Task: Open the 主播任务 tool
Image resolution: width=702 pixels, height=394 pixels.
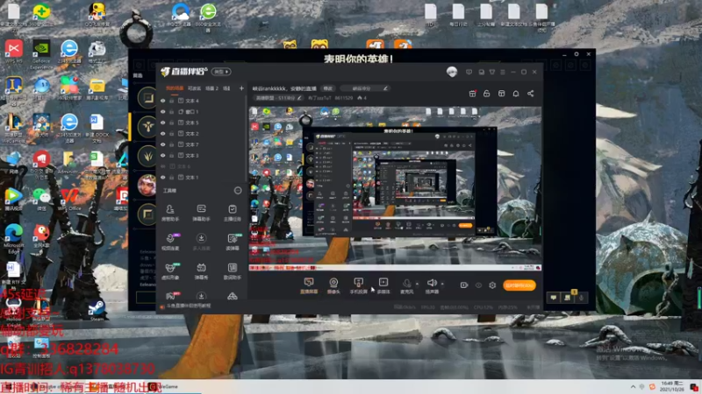Action: click(x=233, y=213)
